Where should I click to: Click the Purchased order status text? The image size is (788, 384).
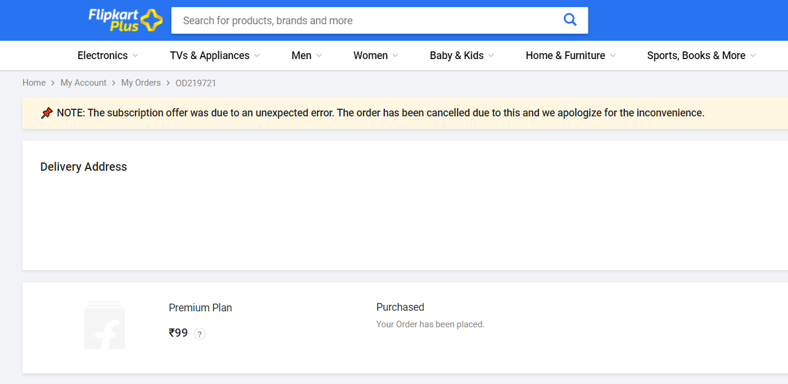tap(400, 307)
